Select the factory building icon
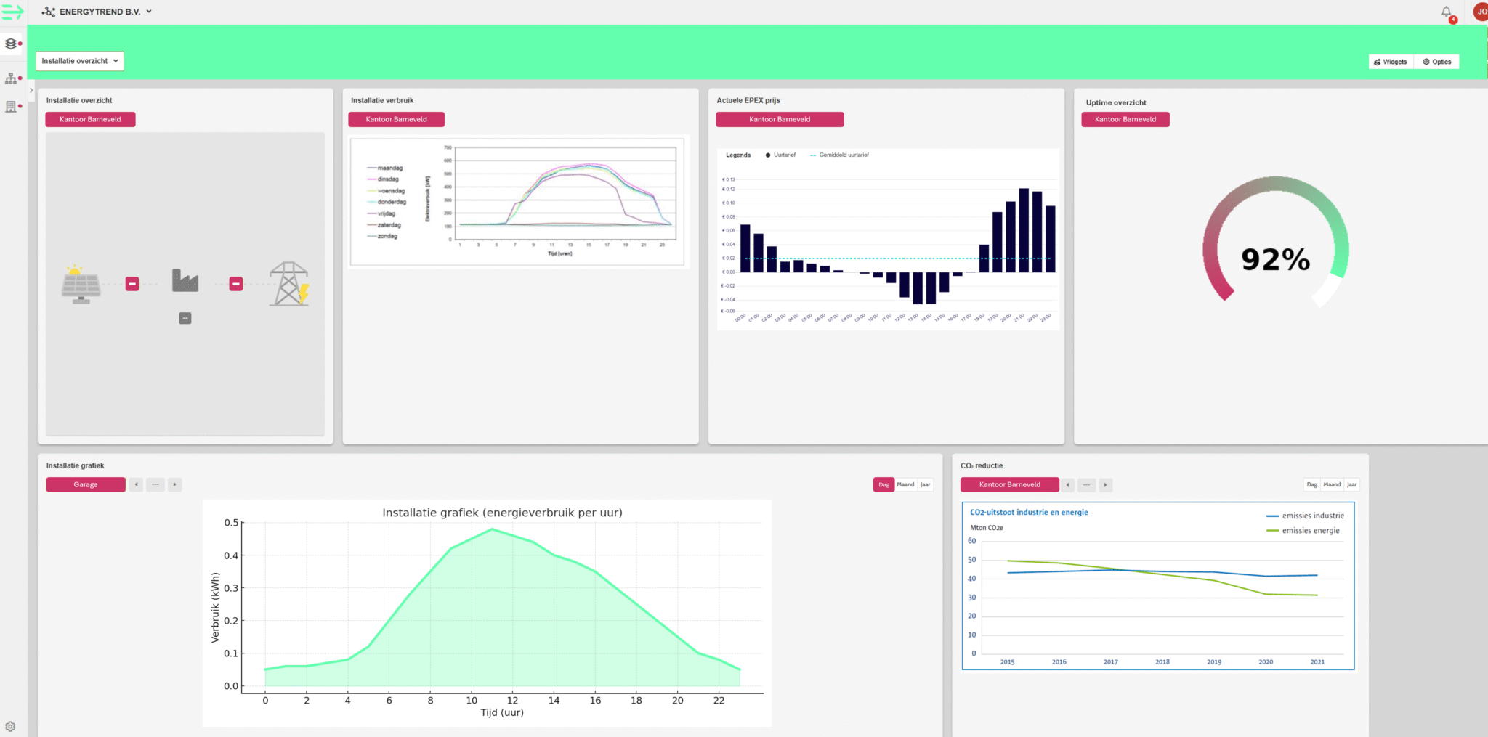 coord(185,280)
